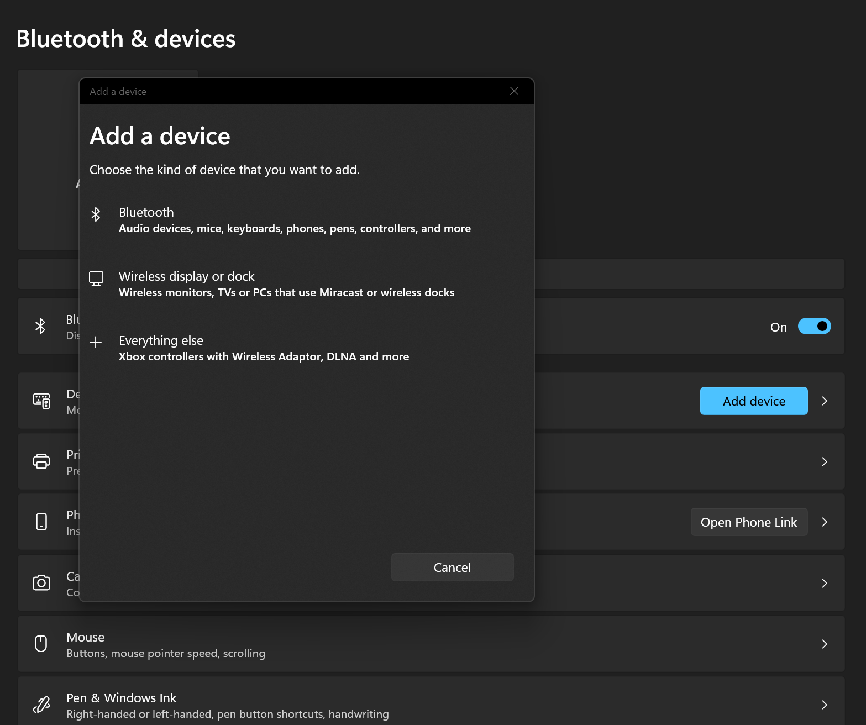This screenshot has width=866, height=725.
Task: Click the On label beside Bluetooth toggle
Action: click(778, 327)
